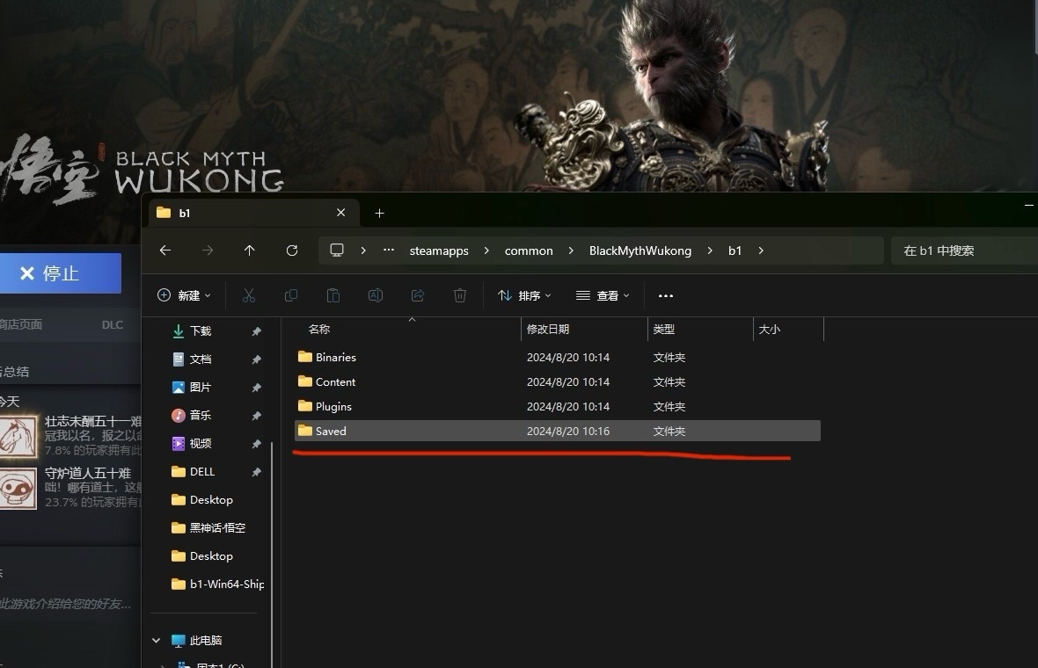Click the Delete trash bin icon

click(x=460, y=295)
